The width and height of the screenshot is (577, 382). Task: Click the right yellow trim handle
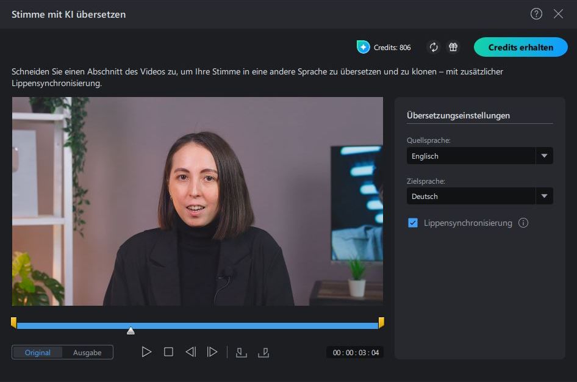[381, 323]
